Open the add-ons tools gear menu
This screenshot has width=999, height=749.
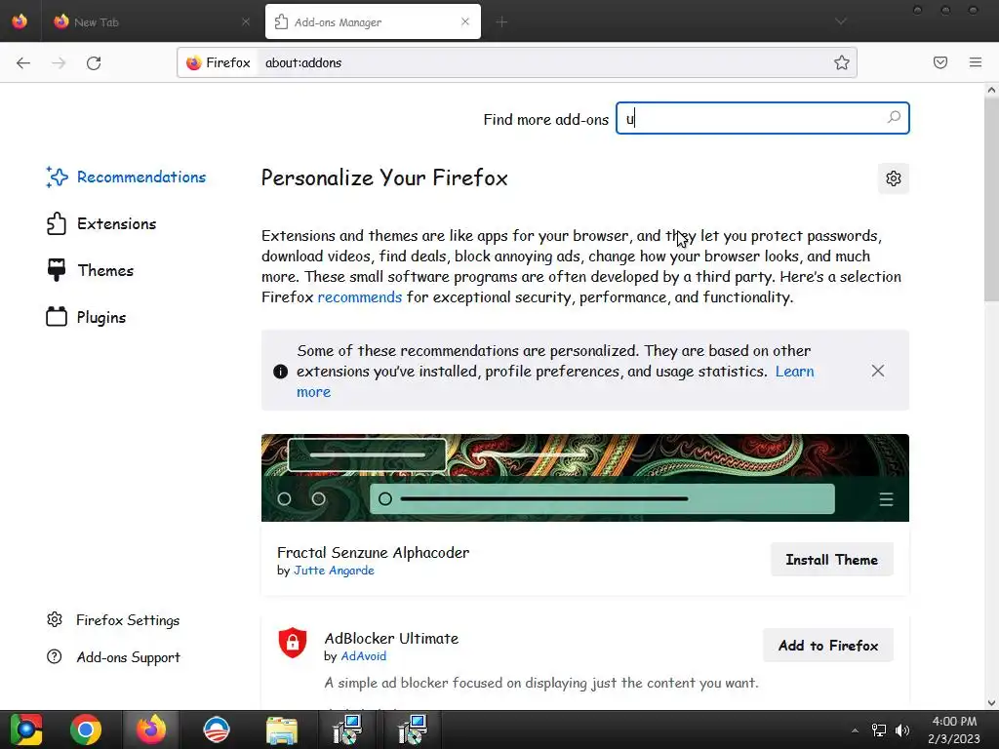(894, 178)
